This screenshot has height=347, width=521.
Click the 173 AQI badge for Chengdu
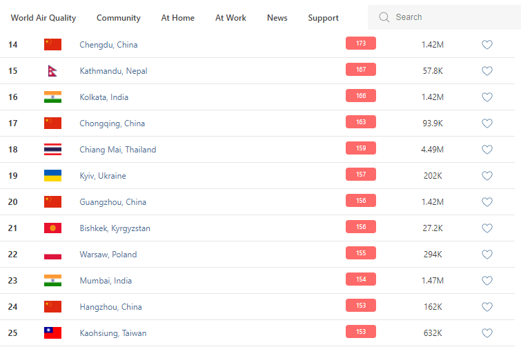[361, 43]
